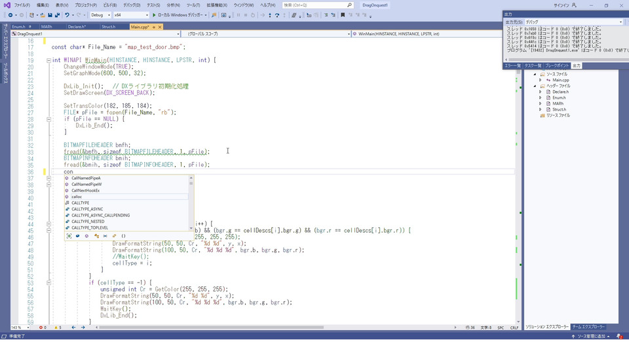Start debugging with the green play icon
629x353 pixels.
click(x=154, y=15)
